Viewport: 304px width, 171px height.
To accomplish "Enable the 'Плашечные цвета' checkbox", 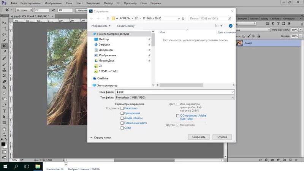I will click(x=122, y=123).
